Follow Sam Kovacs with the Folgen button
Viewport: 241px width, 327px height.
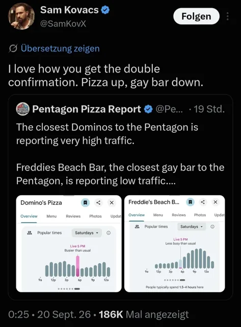[196, 16]
